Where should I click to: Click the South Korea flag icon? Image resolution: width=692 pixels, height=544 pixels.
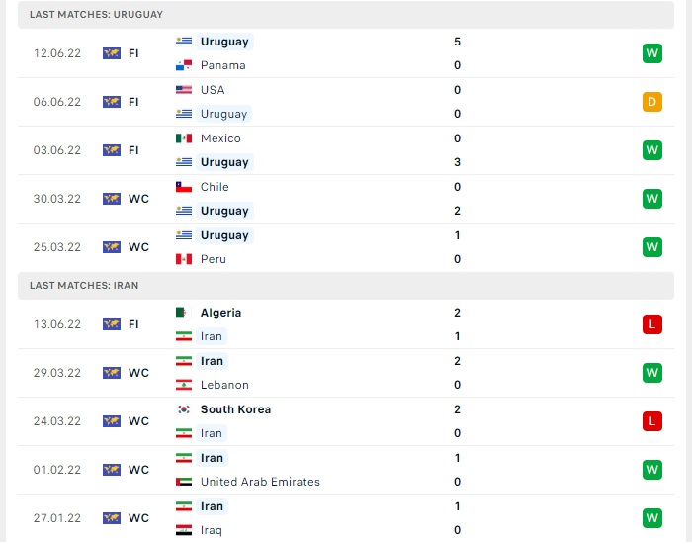coord(184,409)
